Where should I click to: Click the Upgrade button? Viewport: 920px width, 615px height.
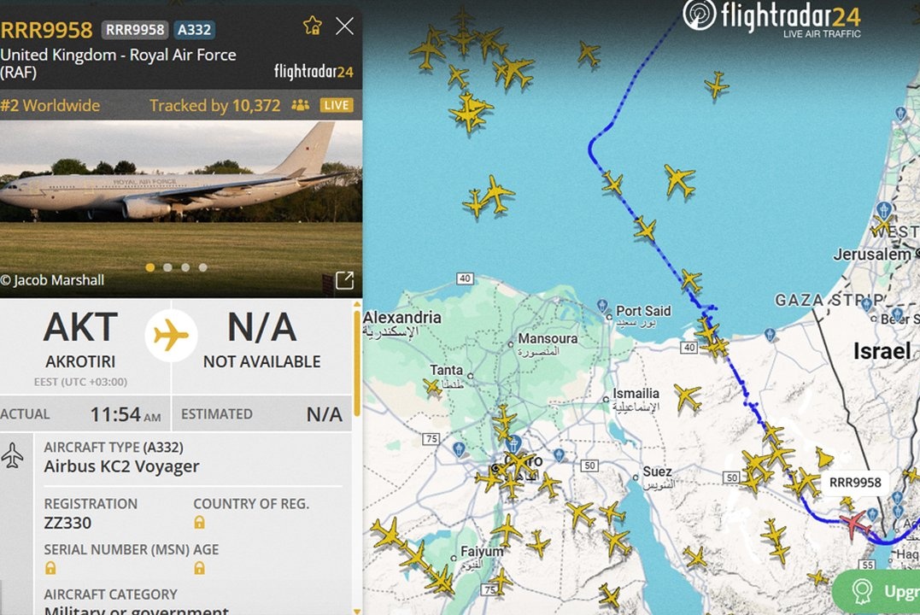coord(877,592)
